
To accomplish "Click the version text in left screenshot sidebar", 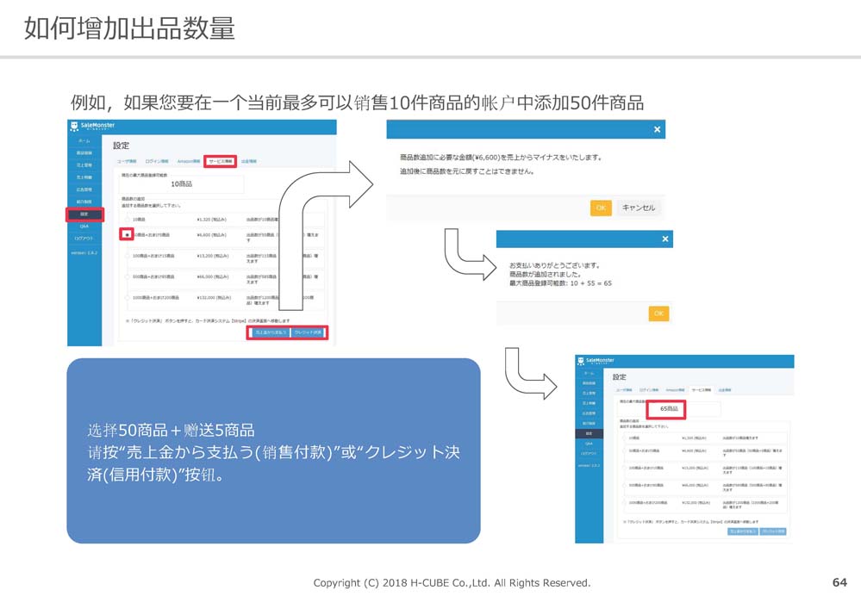I will (x=84, y=253).
